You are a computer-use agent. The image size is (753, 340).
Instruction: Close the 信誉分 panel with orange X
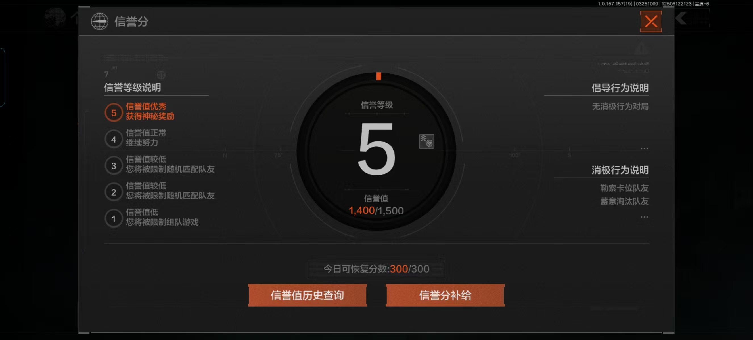(x=650, y=22)
